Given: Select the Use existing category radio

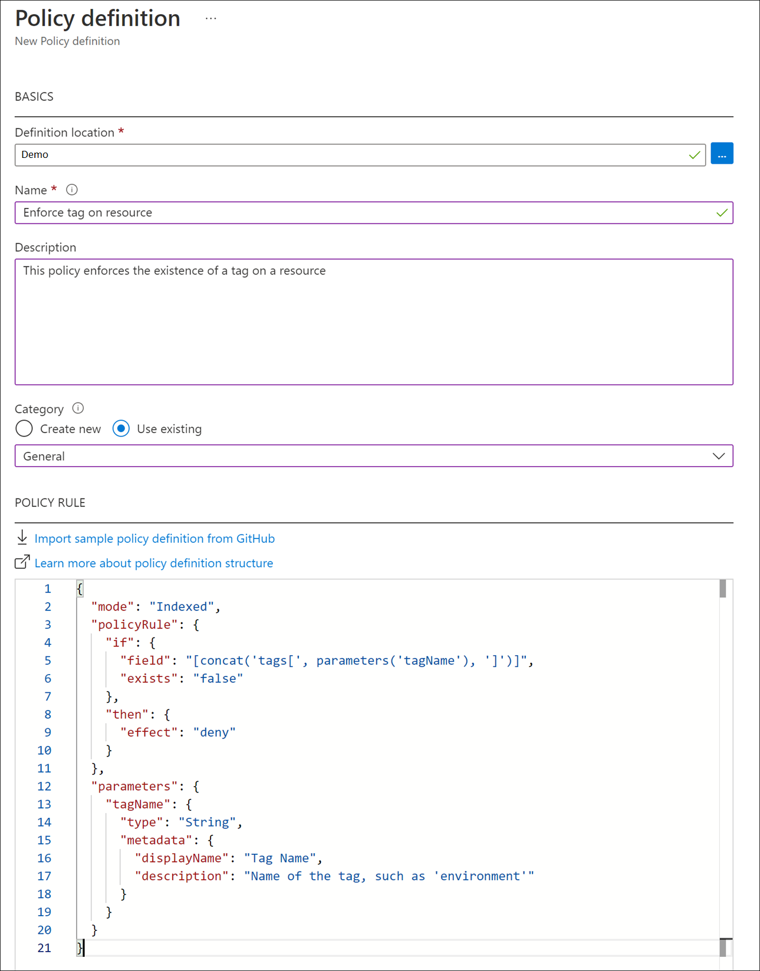Looking at the screenshot, I should coord(121,428).
